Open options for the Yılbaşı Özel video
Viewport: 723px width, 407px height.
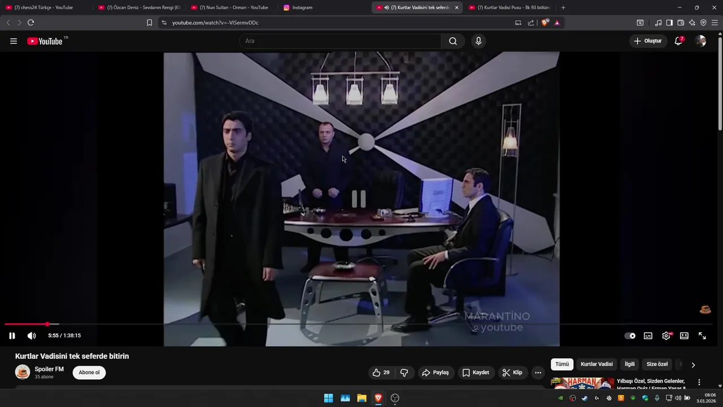(699, 382)
